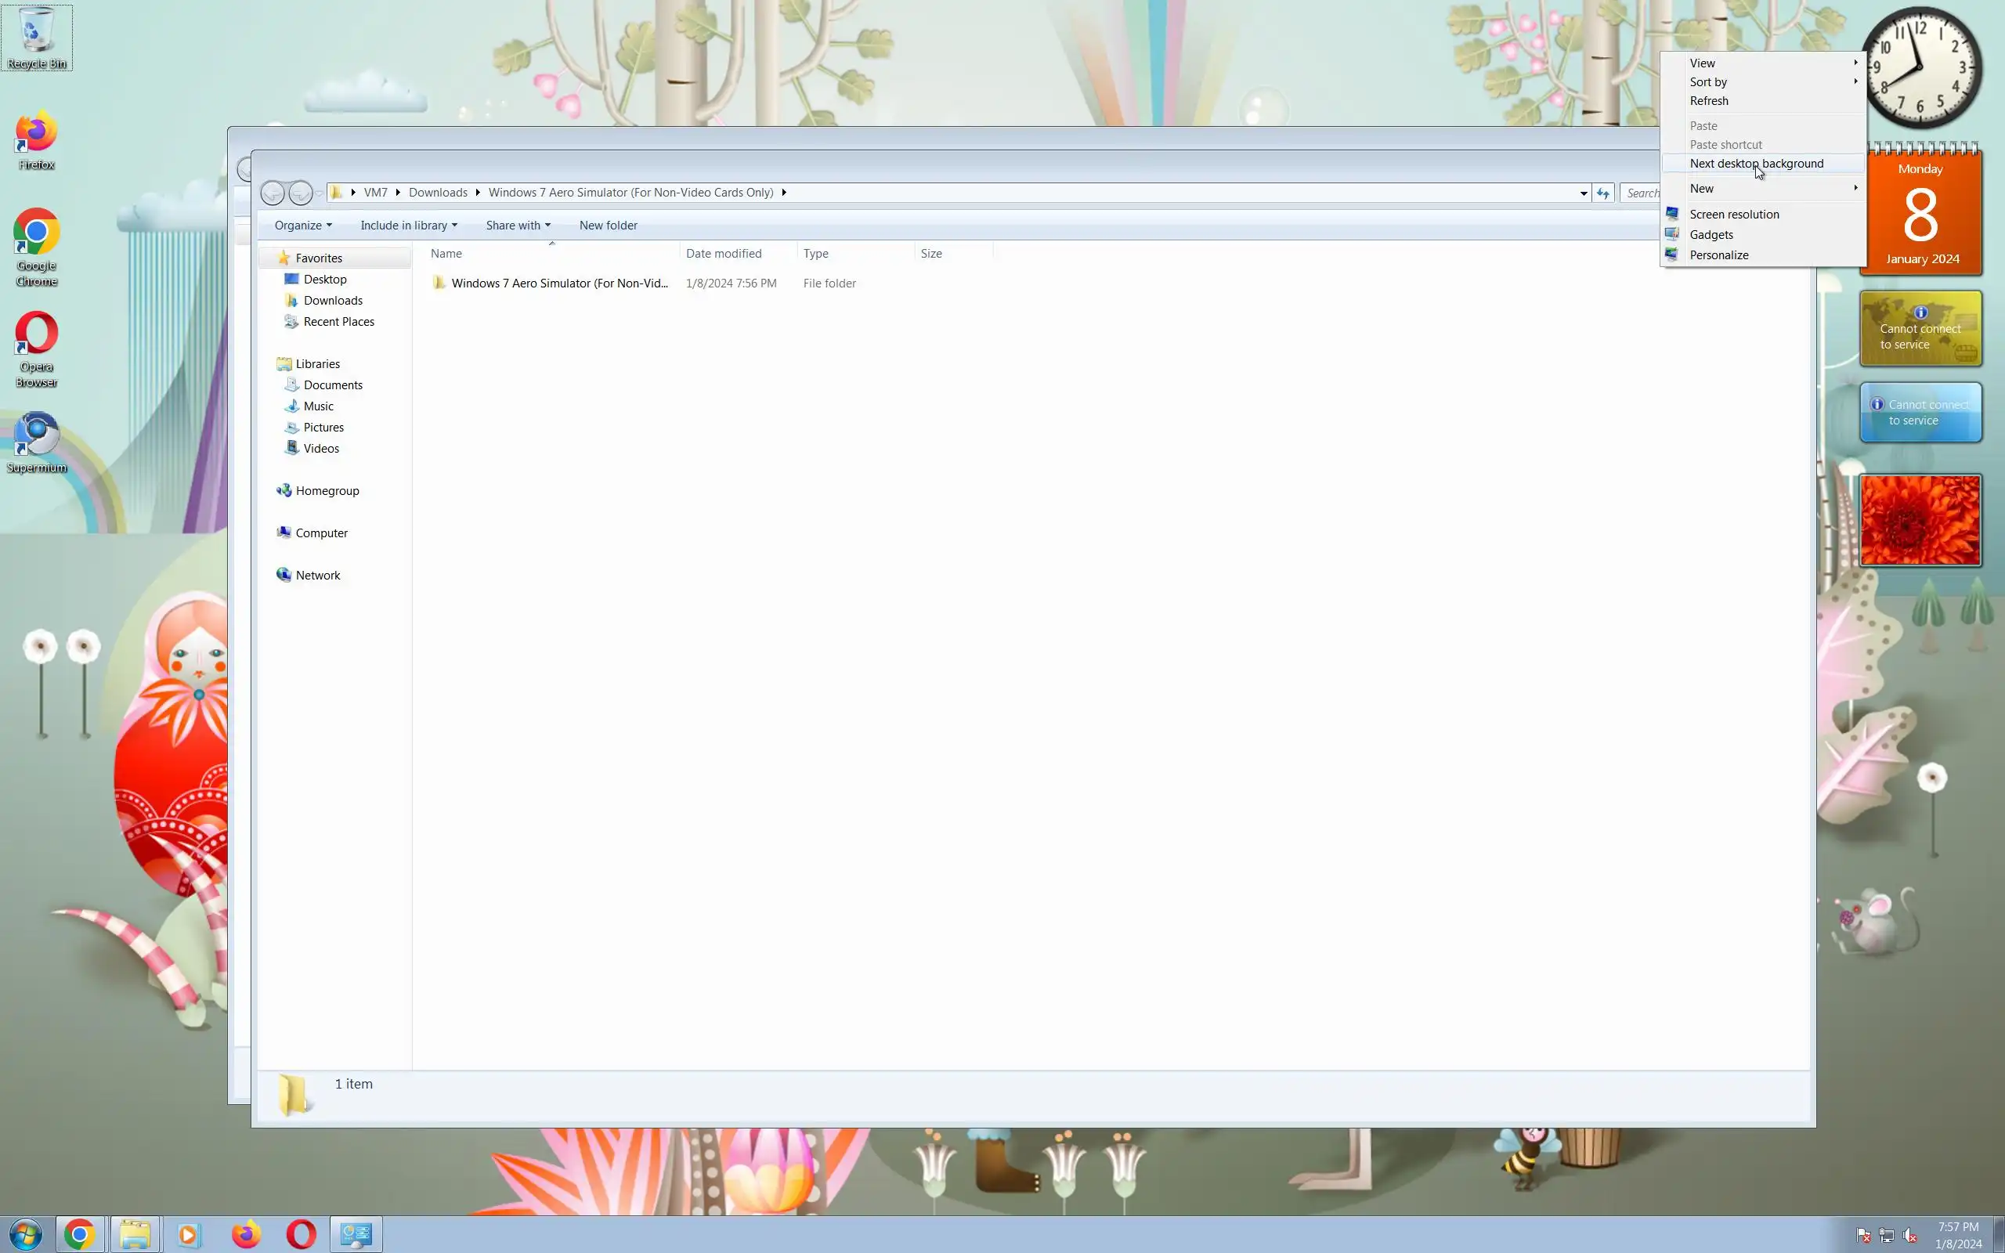
Task: Select Next desktop background menu item
Action: point(1756,163)
